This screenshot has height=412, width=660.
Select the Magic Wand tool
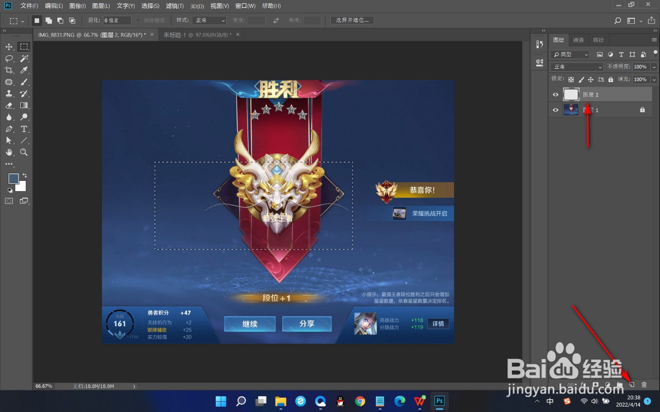[x=24, y=59]
